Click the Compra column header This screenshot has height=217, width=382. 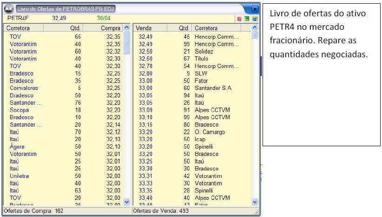[103, 28]
